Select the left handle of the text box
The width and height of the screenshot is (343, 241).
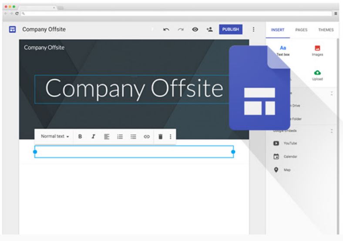point(35,152)
